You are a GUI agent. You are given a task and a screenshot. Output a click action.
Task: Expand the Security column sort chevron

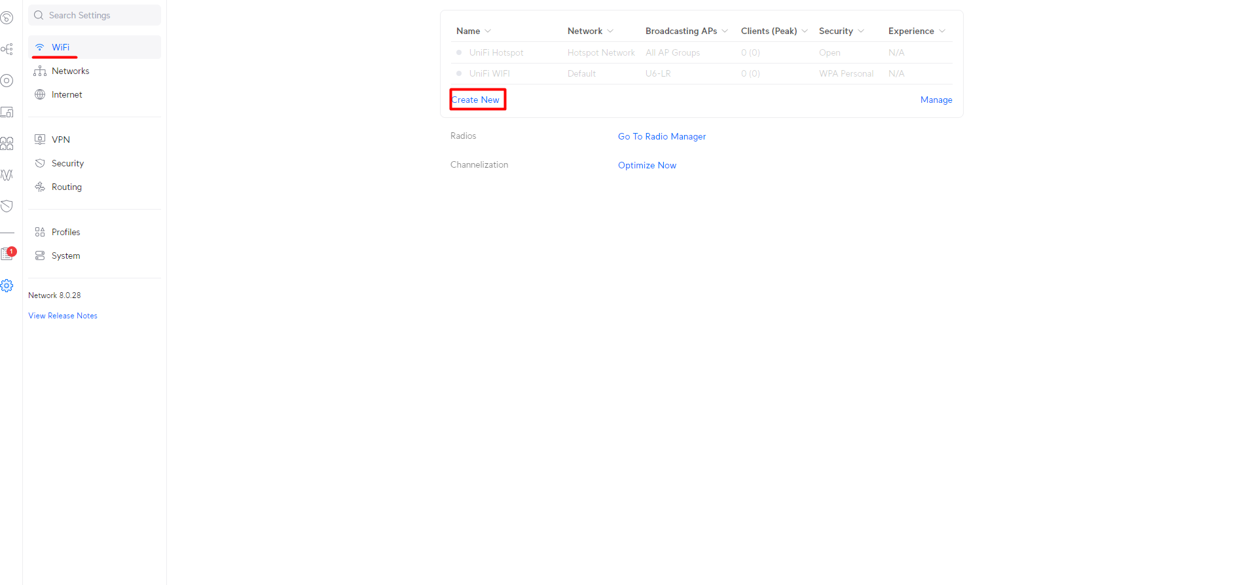(x=861, y=31)
